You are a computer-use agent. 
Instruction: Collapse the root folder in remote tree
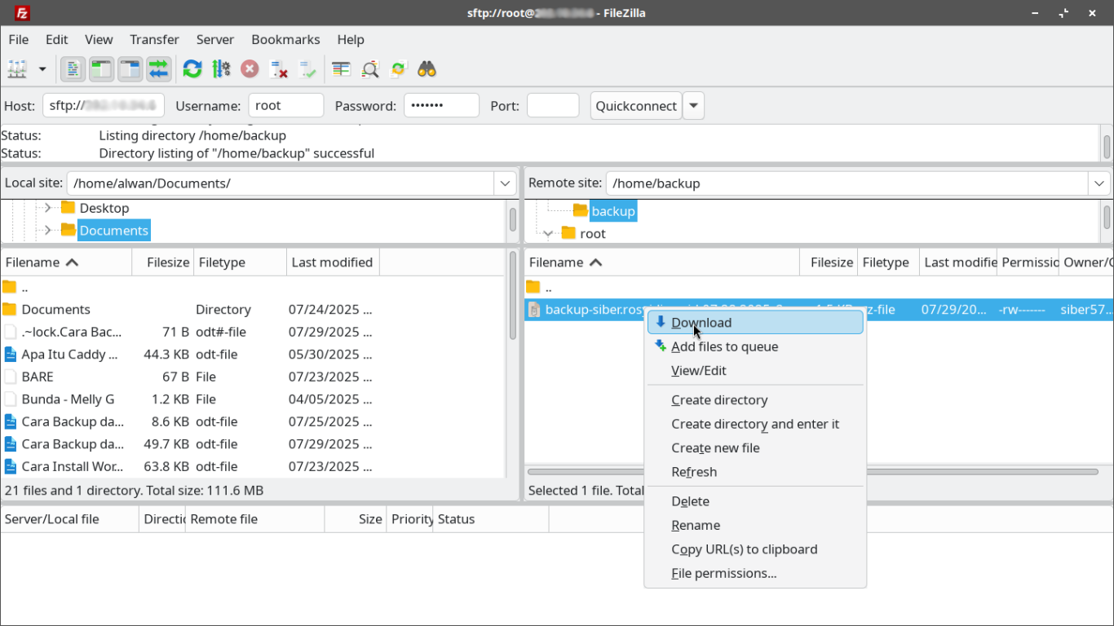point(548,234)
